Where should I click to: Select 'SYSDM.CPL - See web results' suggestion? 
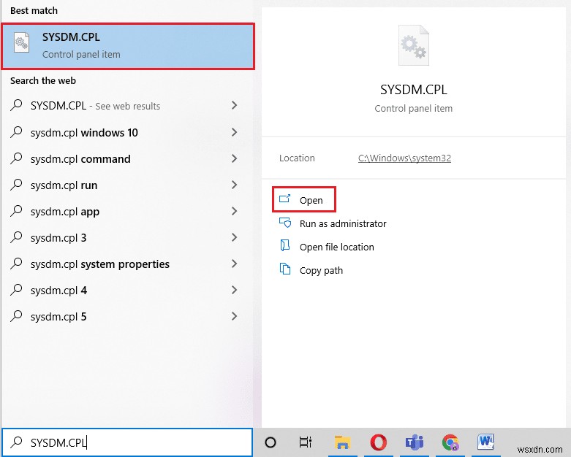click(127, 106)
